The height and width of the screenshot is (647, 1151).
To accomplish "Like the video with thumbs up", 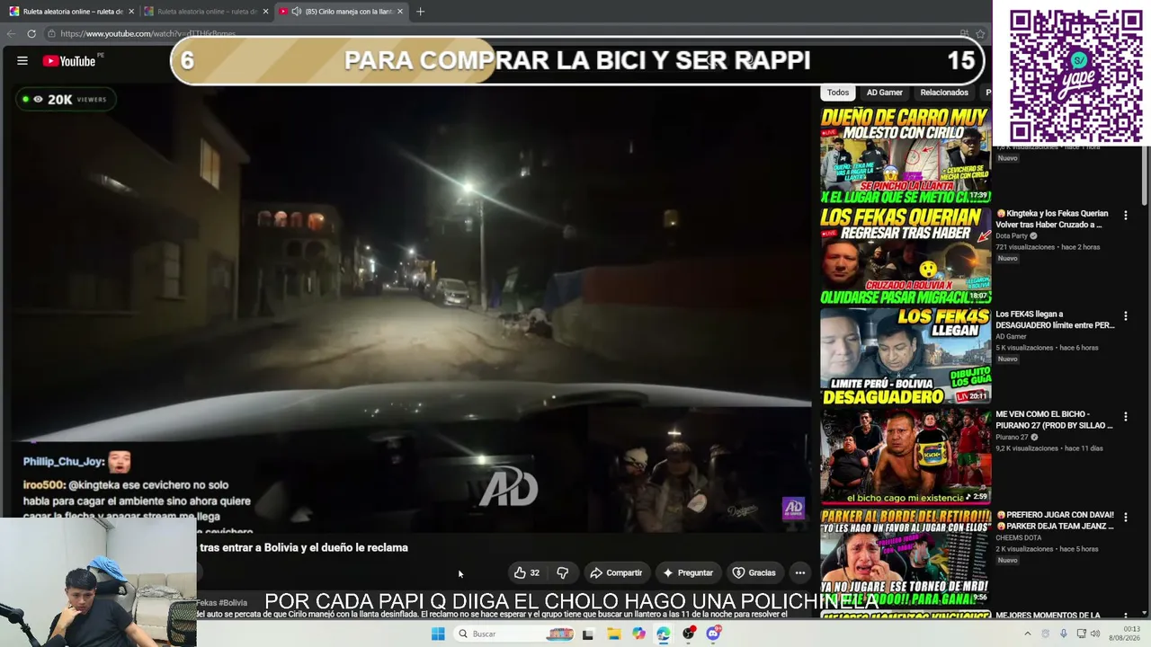I will coord(527,572).
